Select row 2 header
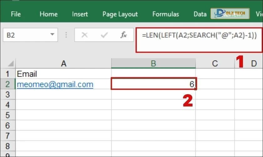 pyautogui.click(x=8, y=84)
